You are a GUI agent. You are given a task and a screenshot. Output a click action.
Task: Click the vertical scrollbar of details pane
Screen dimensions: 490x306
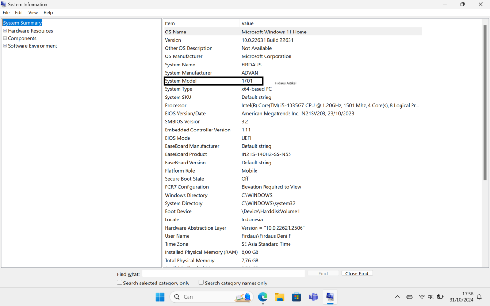coord(485,103)
